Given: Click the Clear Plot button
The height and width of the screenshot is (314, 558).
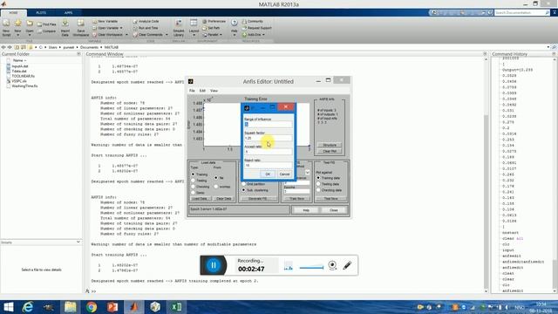Looking at the screenshot, I should pos(330,151).
